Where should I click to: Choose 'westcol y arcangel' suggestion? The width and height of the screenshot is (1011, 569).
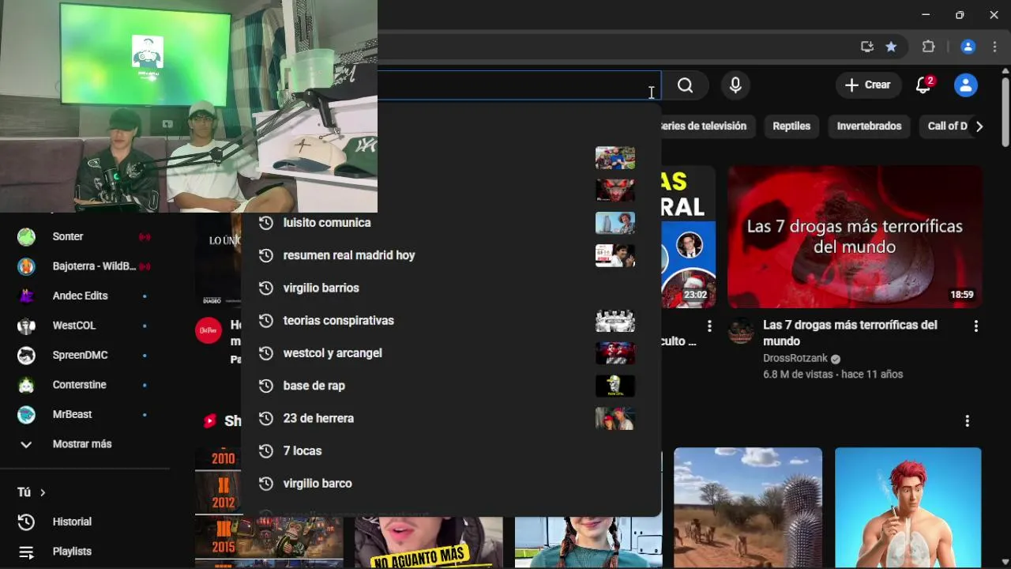pyautogui.click(x=450, y=353)
